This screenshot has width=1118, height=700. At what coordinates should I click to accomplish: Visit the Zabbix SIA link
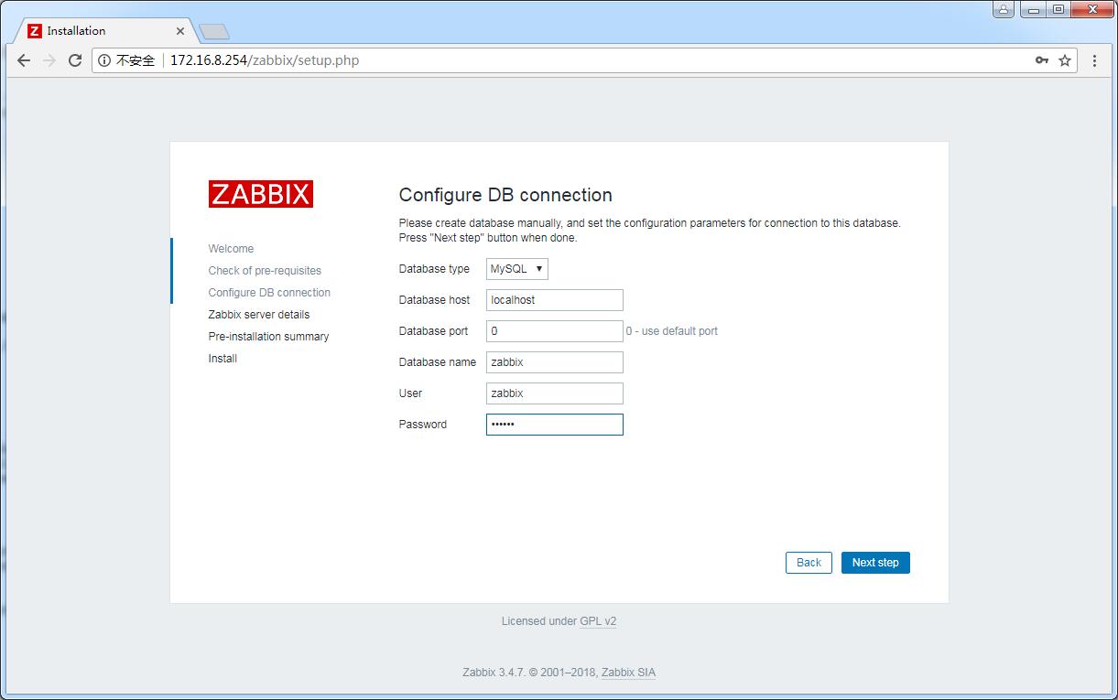click(628, 673)
